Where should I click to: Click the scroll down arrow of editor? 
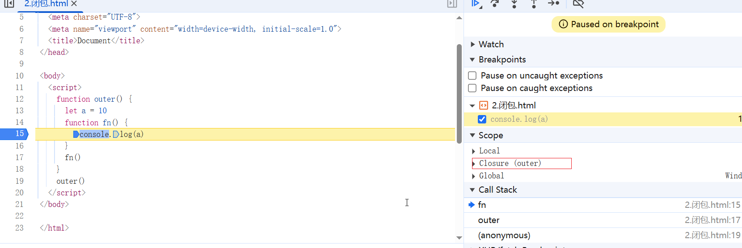click(x=459, y=238)
